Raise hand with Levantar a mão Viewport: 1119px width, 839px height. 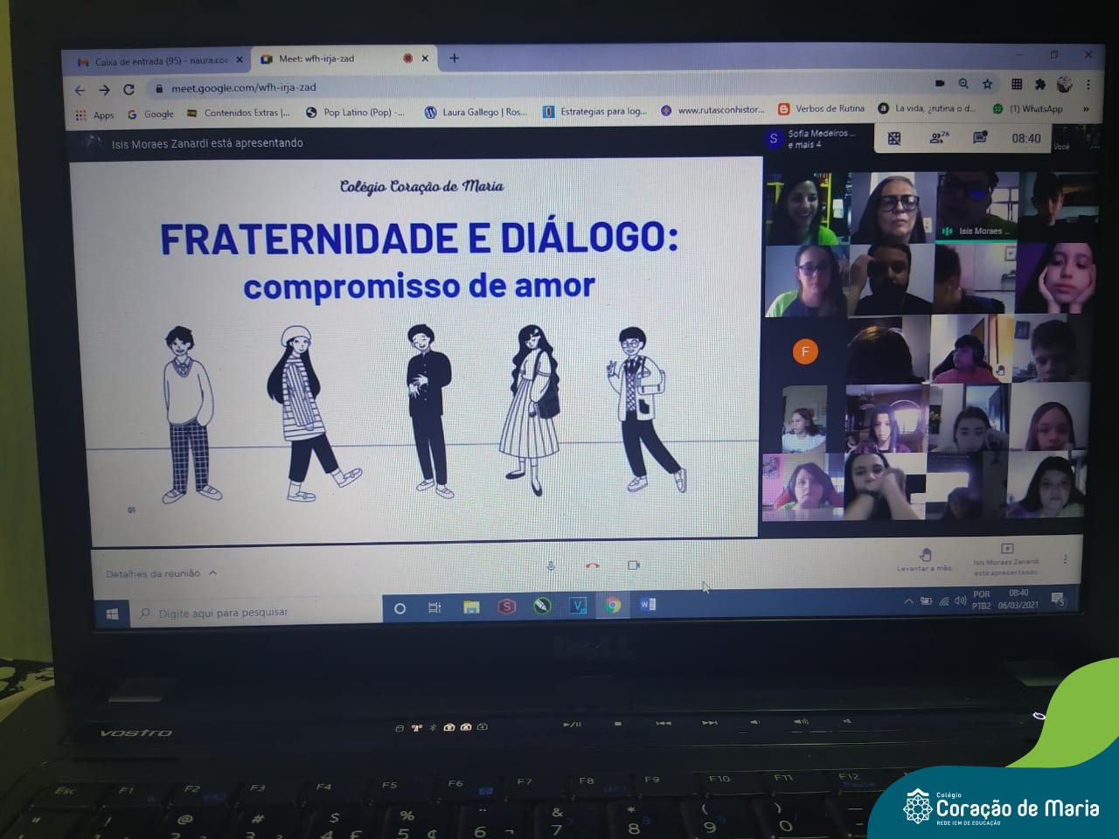925,558
